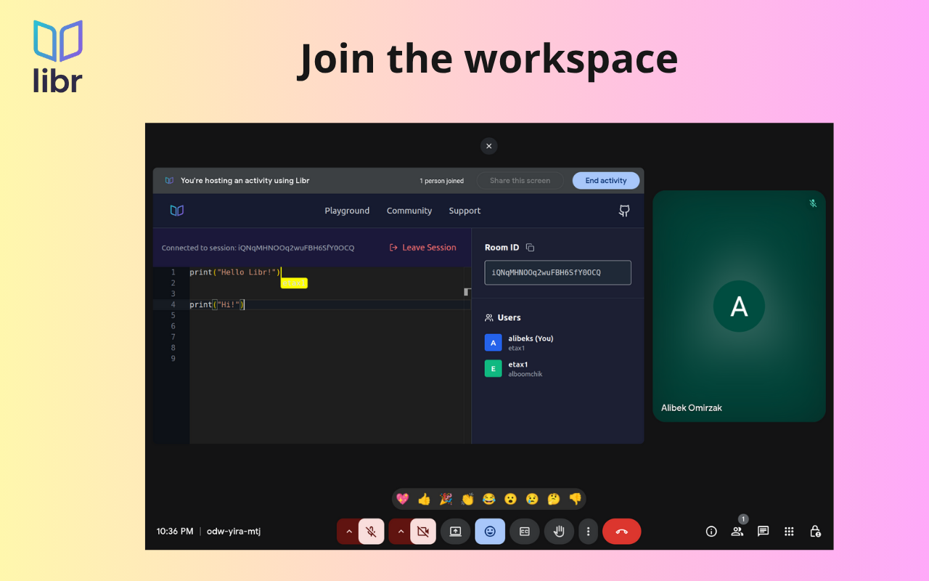The height and width of the screenshot is (581, 929).
Task: Click the Users heading icon
Action: pyautogui.click(x=489, y=318)
